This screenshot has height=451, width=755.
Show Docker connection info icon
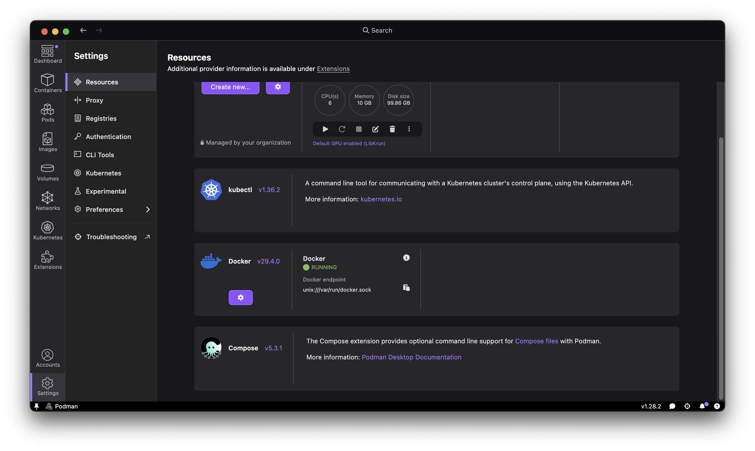pos(406,258)
